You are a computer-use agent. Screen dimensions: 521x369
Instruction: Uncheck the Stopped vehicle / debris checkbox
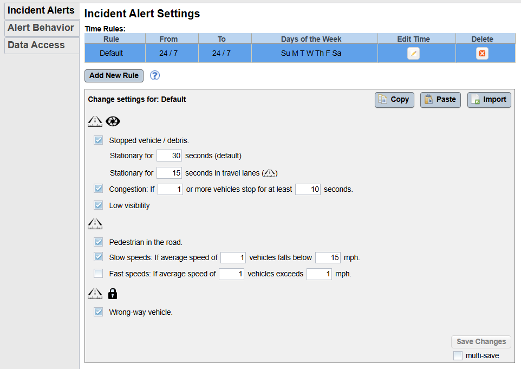click(99, 140)
